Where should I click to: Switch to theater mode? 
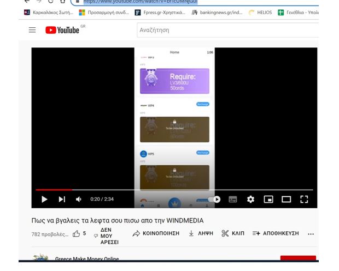[x=286, y=200]
